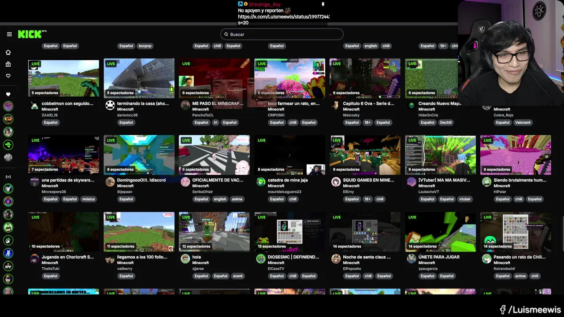
Task: Open ElCaosTV channel avatar
Action: pyautogui.click(x=261, y=259)
